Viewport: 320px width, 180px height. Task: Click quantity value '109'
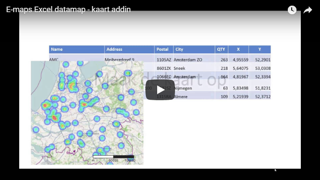coord(224,97)
